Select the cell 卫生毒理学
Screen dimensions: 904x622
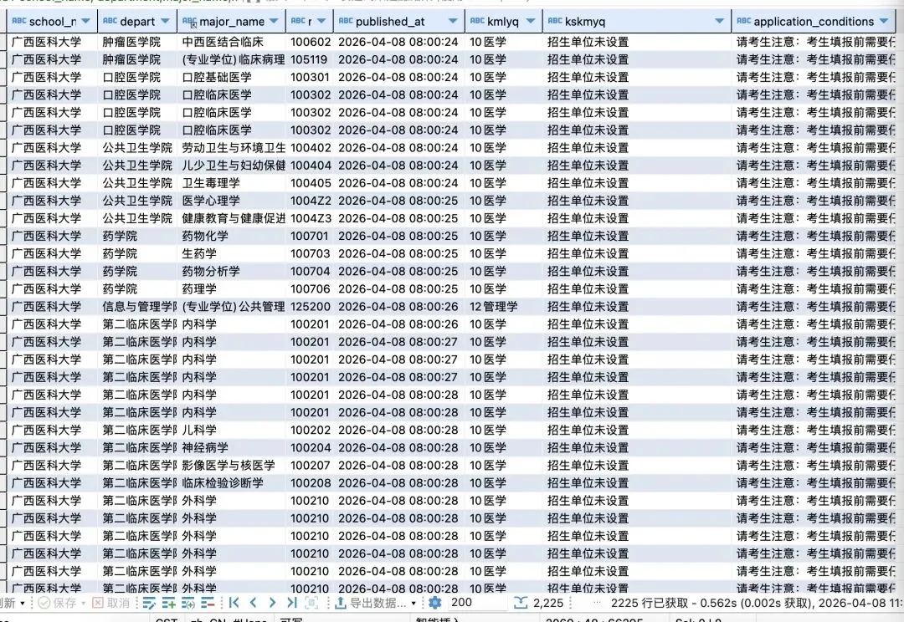point(232,183)
